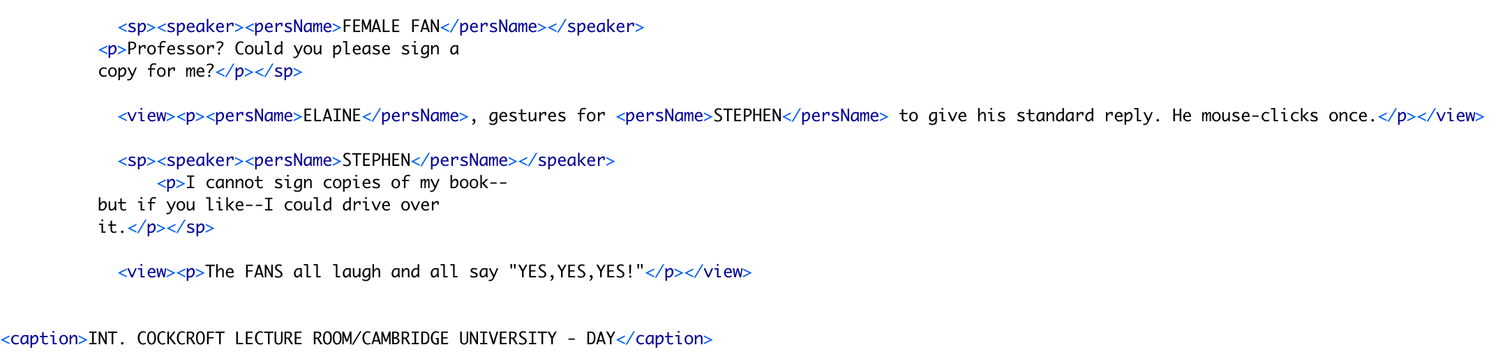This screenshot has width=1510, height=354.
Task: Click the ELAINE persName text
Action: point(332,116)
